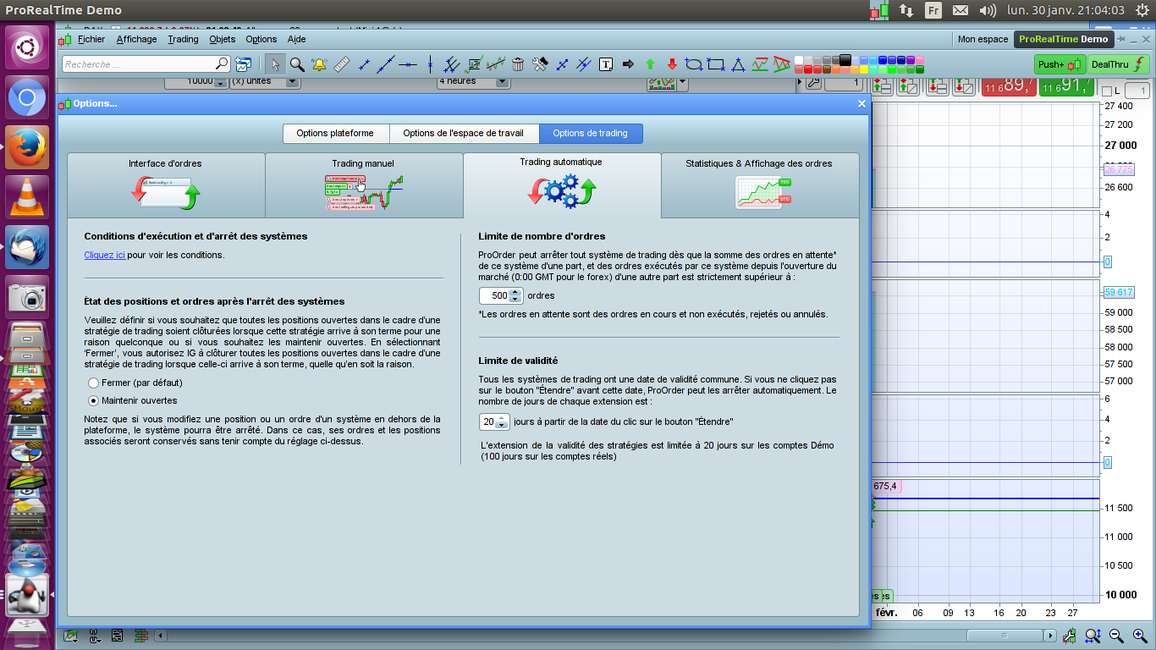
Task: Follow the 'Cliquez ici' conditions link
Action: 105,255
